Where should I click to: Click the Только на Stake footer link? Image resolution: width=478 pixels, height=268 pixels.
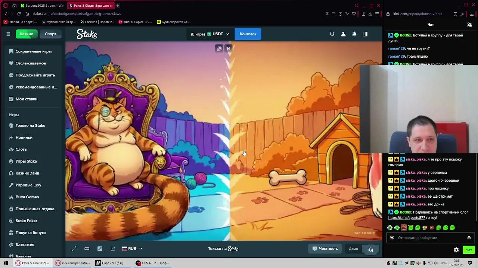point(223,249)
